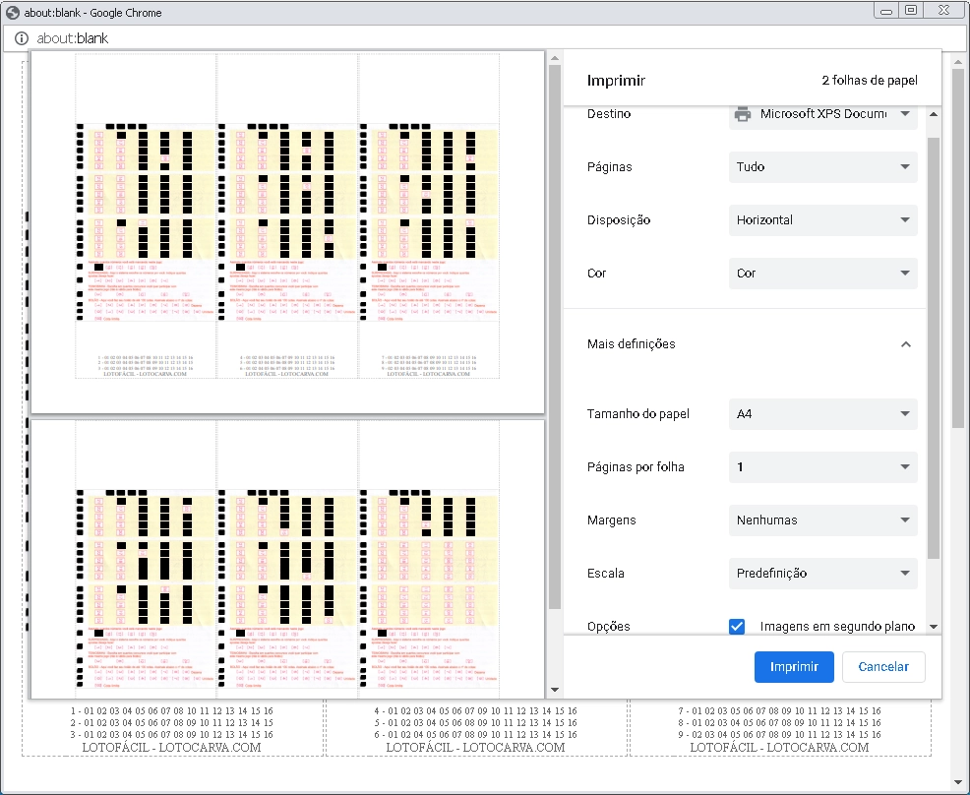Open the Páginas por folha dropdown
This screenshot has height=795, width=970.
(822, 467)
